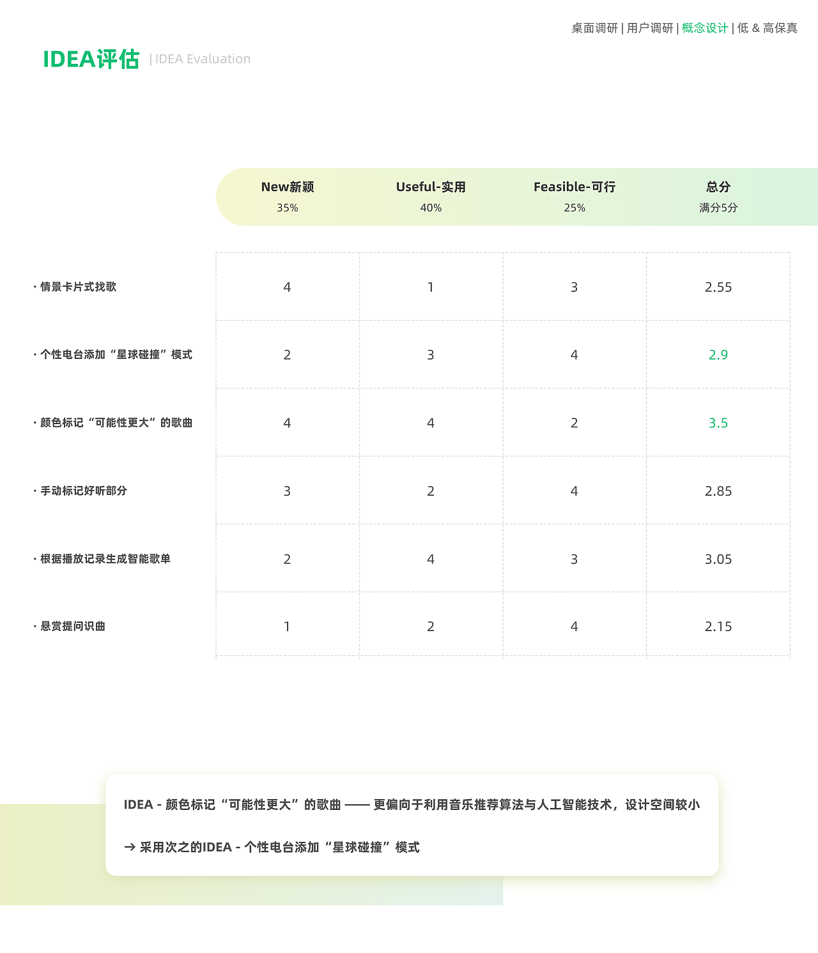Click the Useful score in 悬赏提问识曲 row
The height and width of the screenshot is (953, 818).
click(x=431, y=627)
